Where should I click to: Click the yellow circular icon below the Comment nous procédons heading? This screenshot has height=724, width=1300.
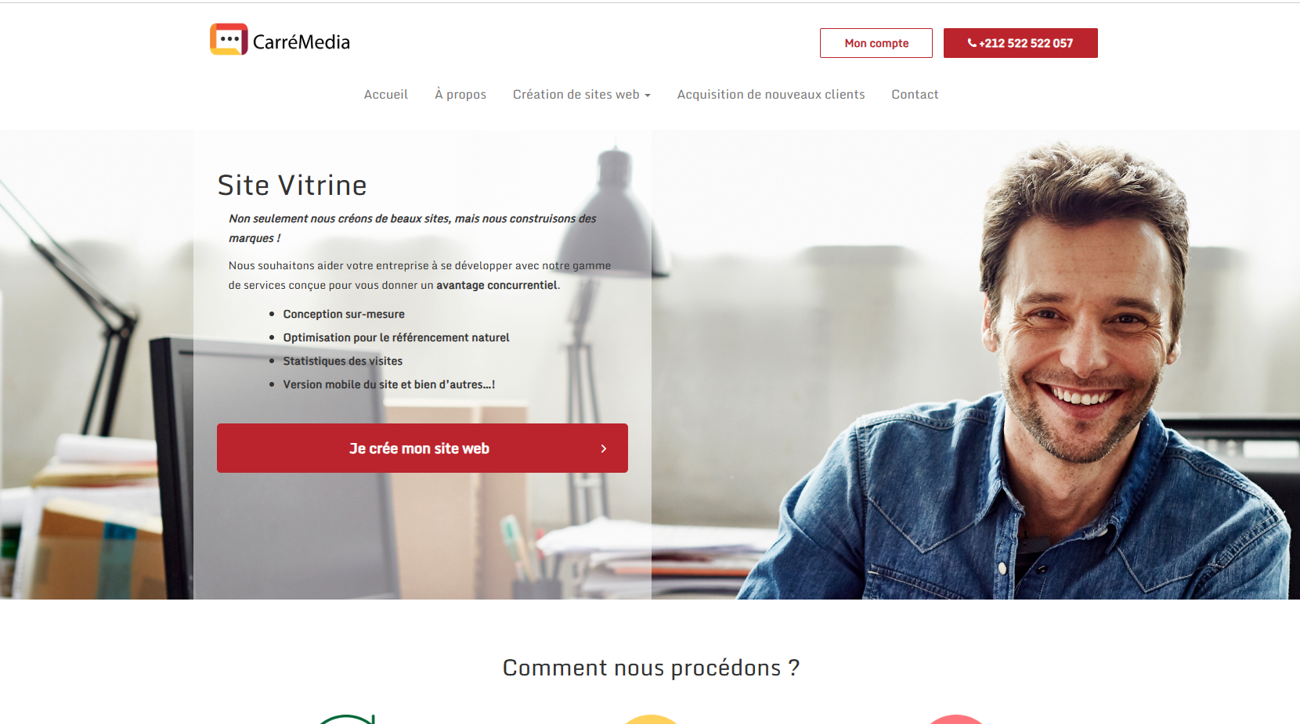tap(651, 719)
